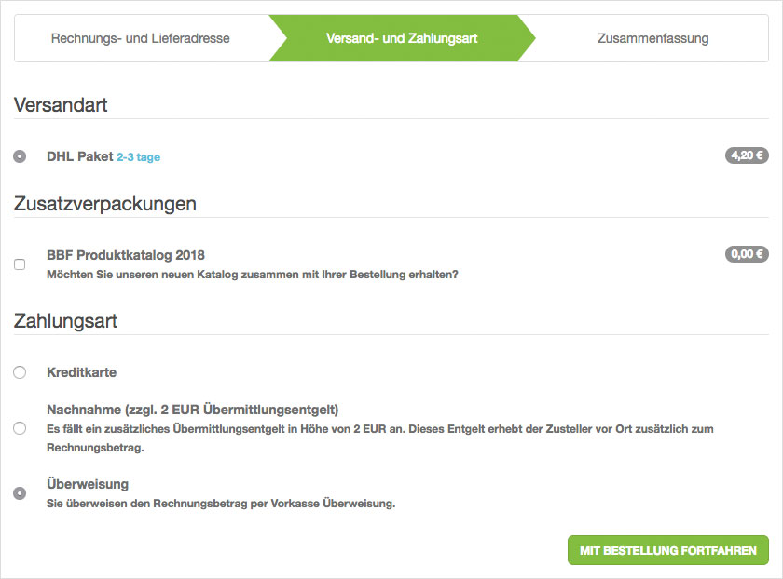Select the Nachnahme radio button
The image size is (783, 579).
point(20,428)
